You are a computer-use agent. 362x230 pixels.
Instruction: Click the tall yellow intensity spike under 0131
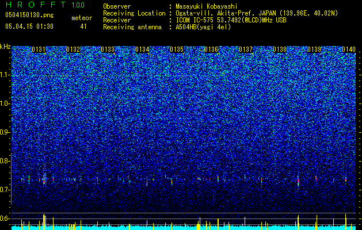(x=44, y=222)
